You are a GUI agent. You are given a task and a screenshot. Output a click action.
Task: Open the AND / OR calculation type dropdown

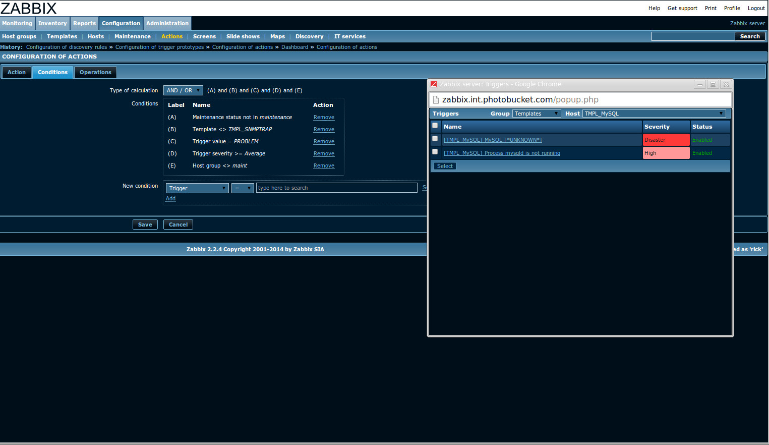pyautogui.click(x=183, y=90)
